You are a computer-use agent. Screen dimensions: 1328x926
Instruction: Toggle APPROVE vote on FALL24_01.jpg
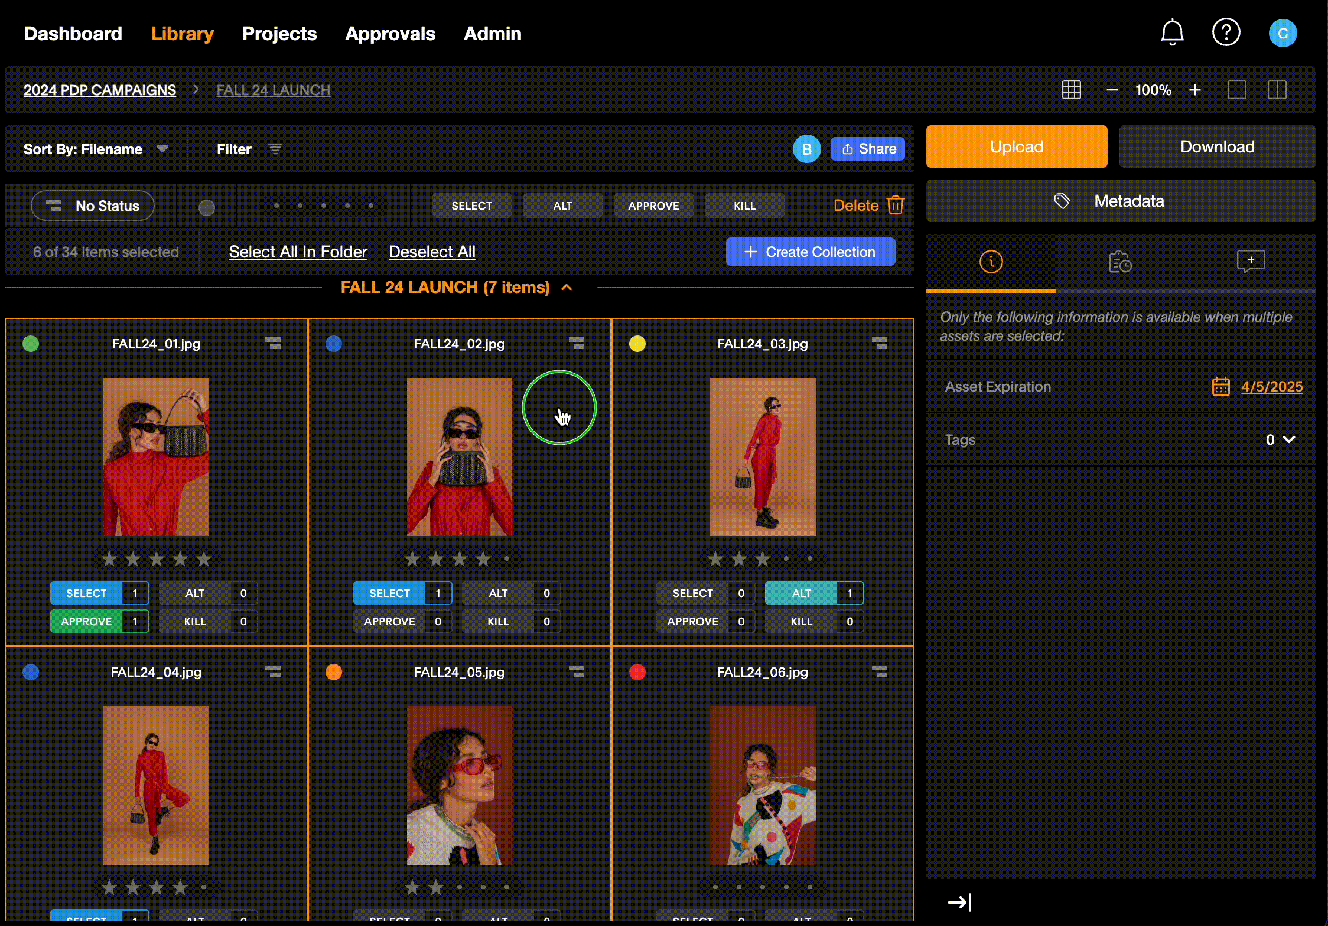point(99,621)
